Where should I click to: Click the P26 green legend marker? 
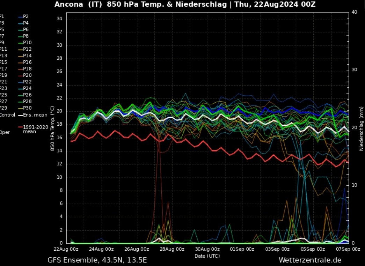(20, 95)
